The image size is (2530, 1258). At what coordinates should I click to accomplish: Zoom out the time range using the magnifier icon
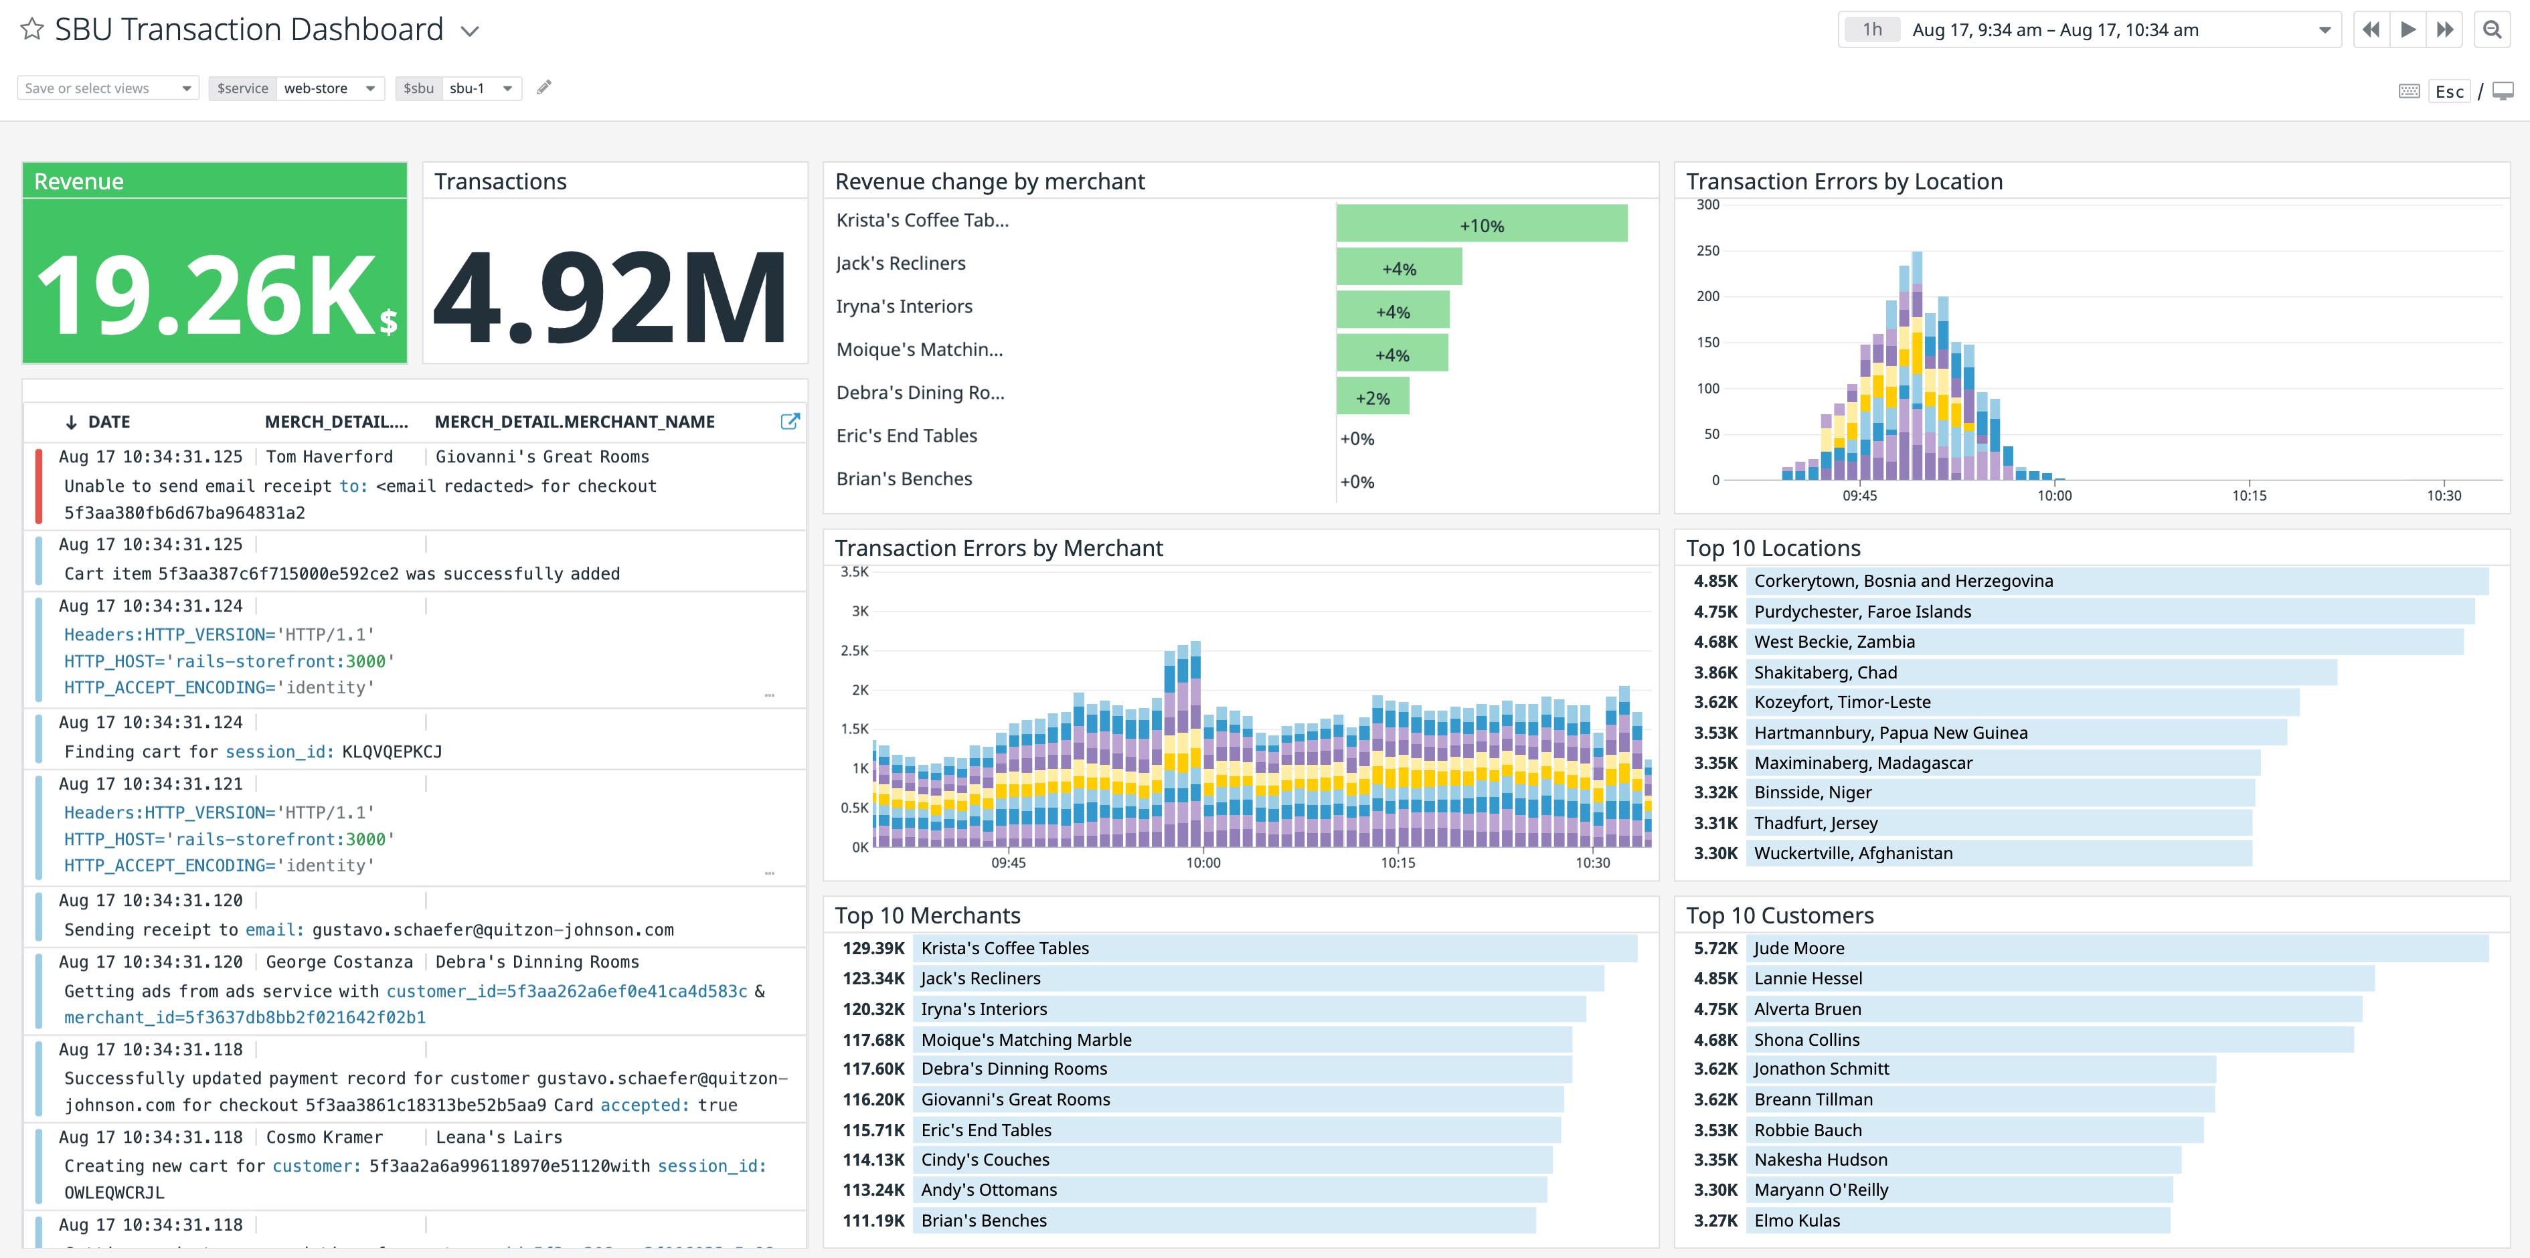tap(2492, 29)
